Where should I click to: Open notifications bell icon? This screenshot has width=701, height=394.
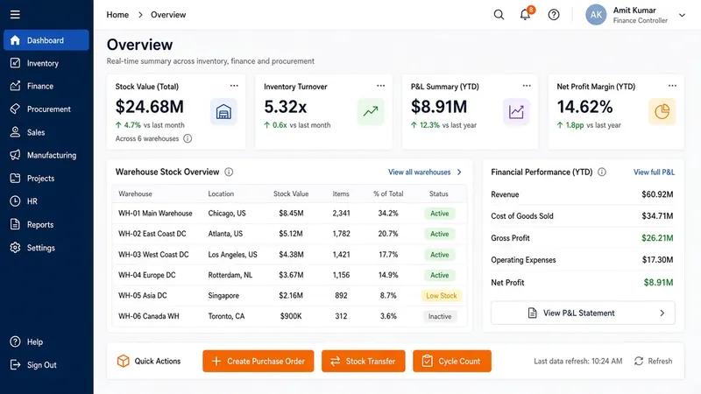[x=525, y=15]
